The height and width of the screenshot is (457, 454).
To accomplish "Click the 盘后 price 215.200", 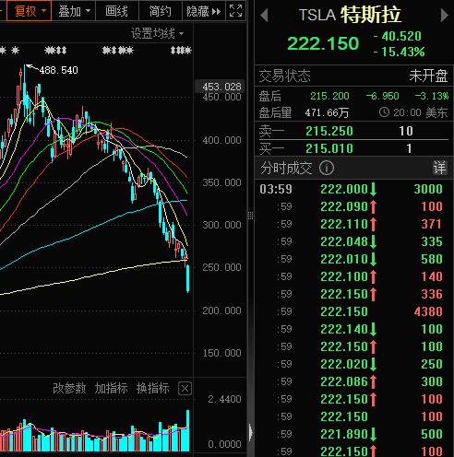I will [329, 96].
